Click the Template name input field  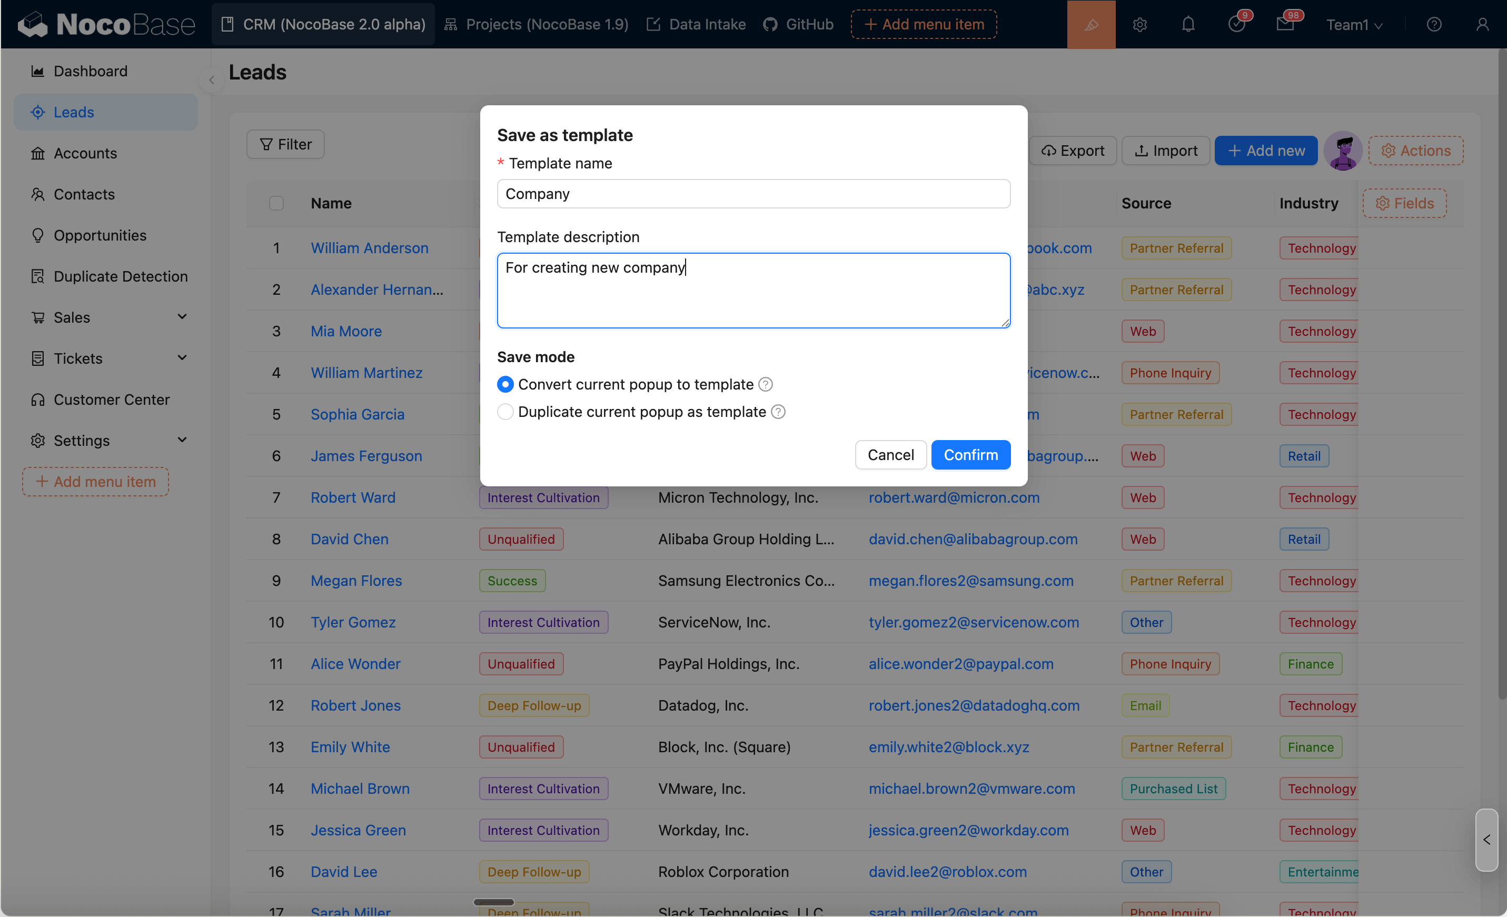pyautogui.click(x=753, y=194)
